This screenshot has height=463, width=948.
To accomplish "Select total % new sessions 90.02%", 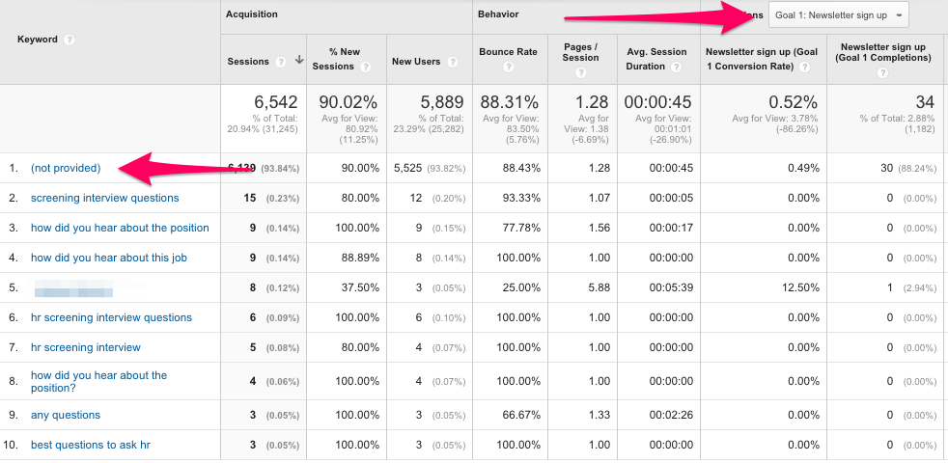I will pos(348,102).
